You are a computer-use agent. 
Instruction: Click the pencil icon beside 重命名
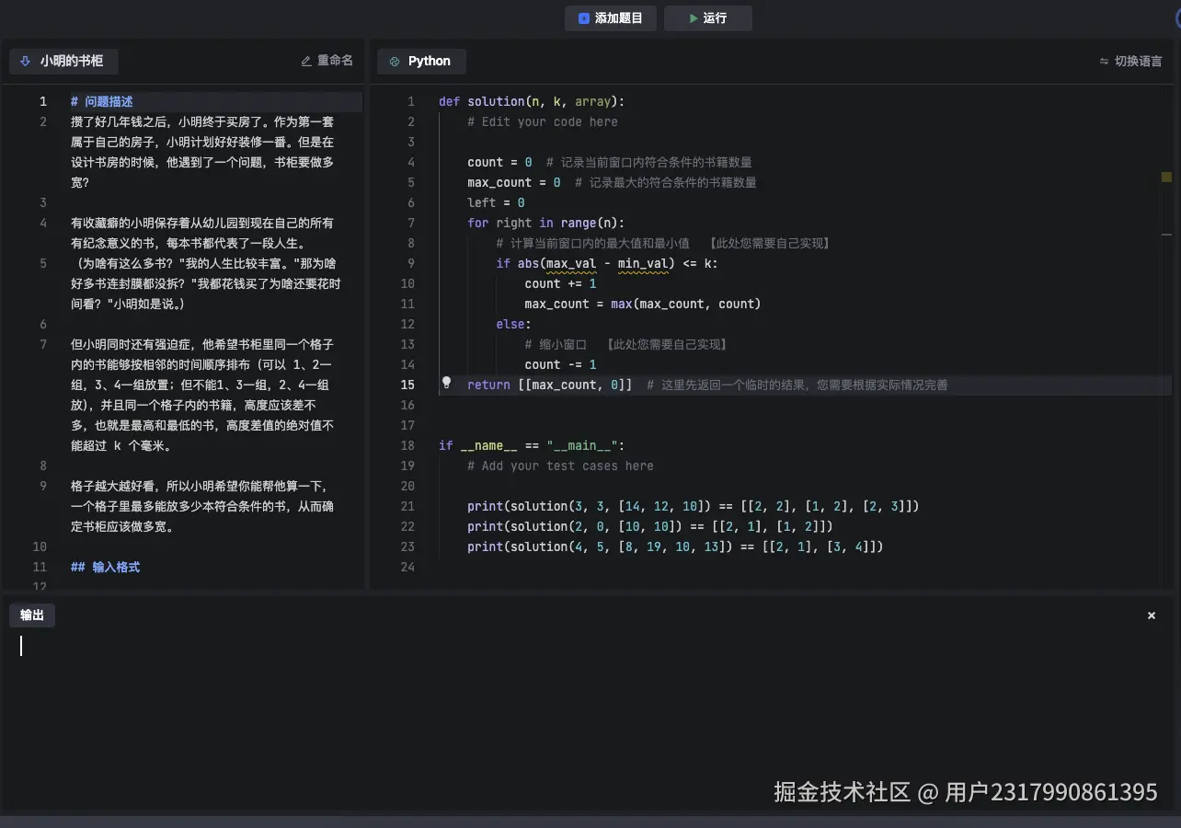pyautogui.click(x=306, y=60)
